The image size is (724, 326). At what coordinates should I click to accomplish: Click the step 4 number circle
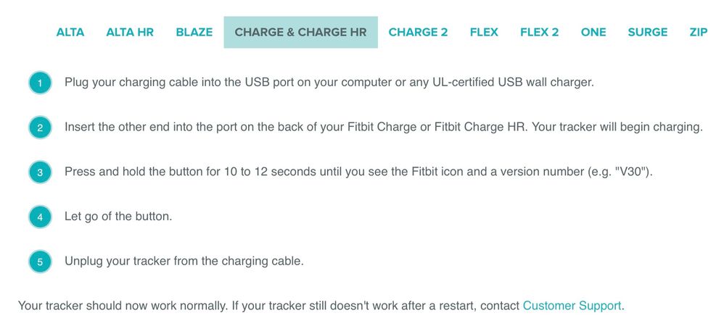[40, 217]
